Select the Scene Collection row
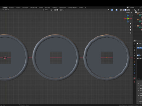Screen dimensions: 142x106 [138, 12]
